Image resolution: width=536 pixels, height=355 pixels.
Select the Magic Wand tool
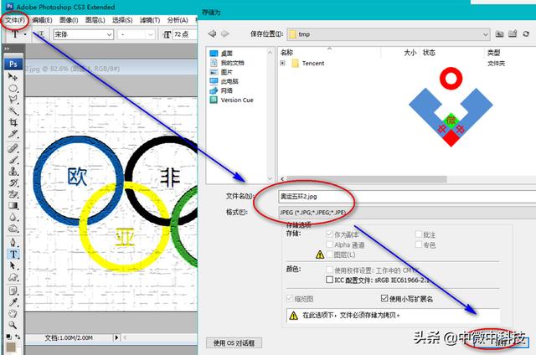click(13, 111)
